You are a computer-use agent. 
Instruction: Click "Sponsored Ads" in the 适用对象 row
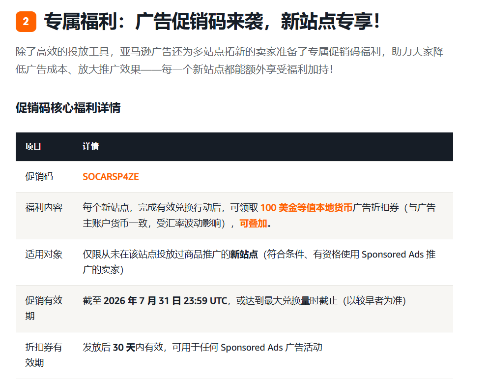(x=393, y=255)
